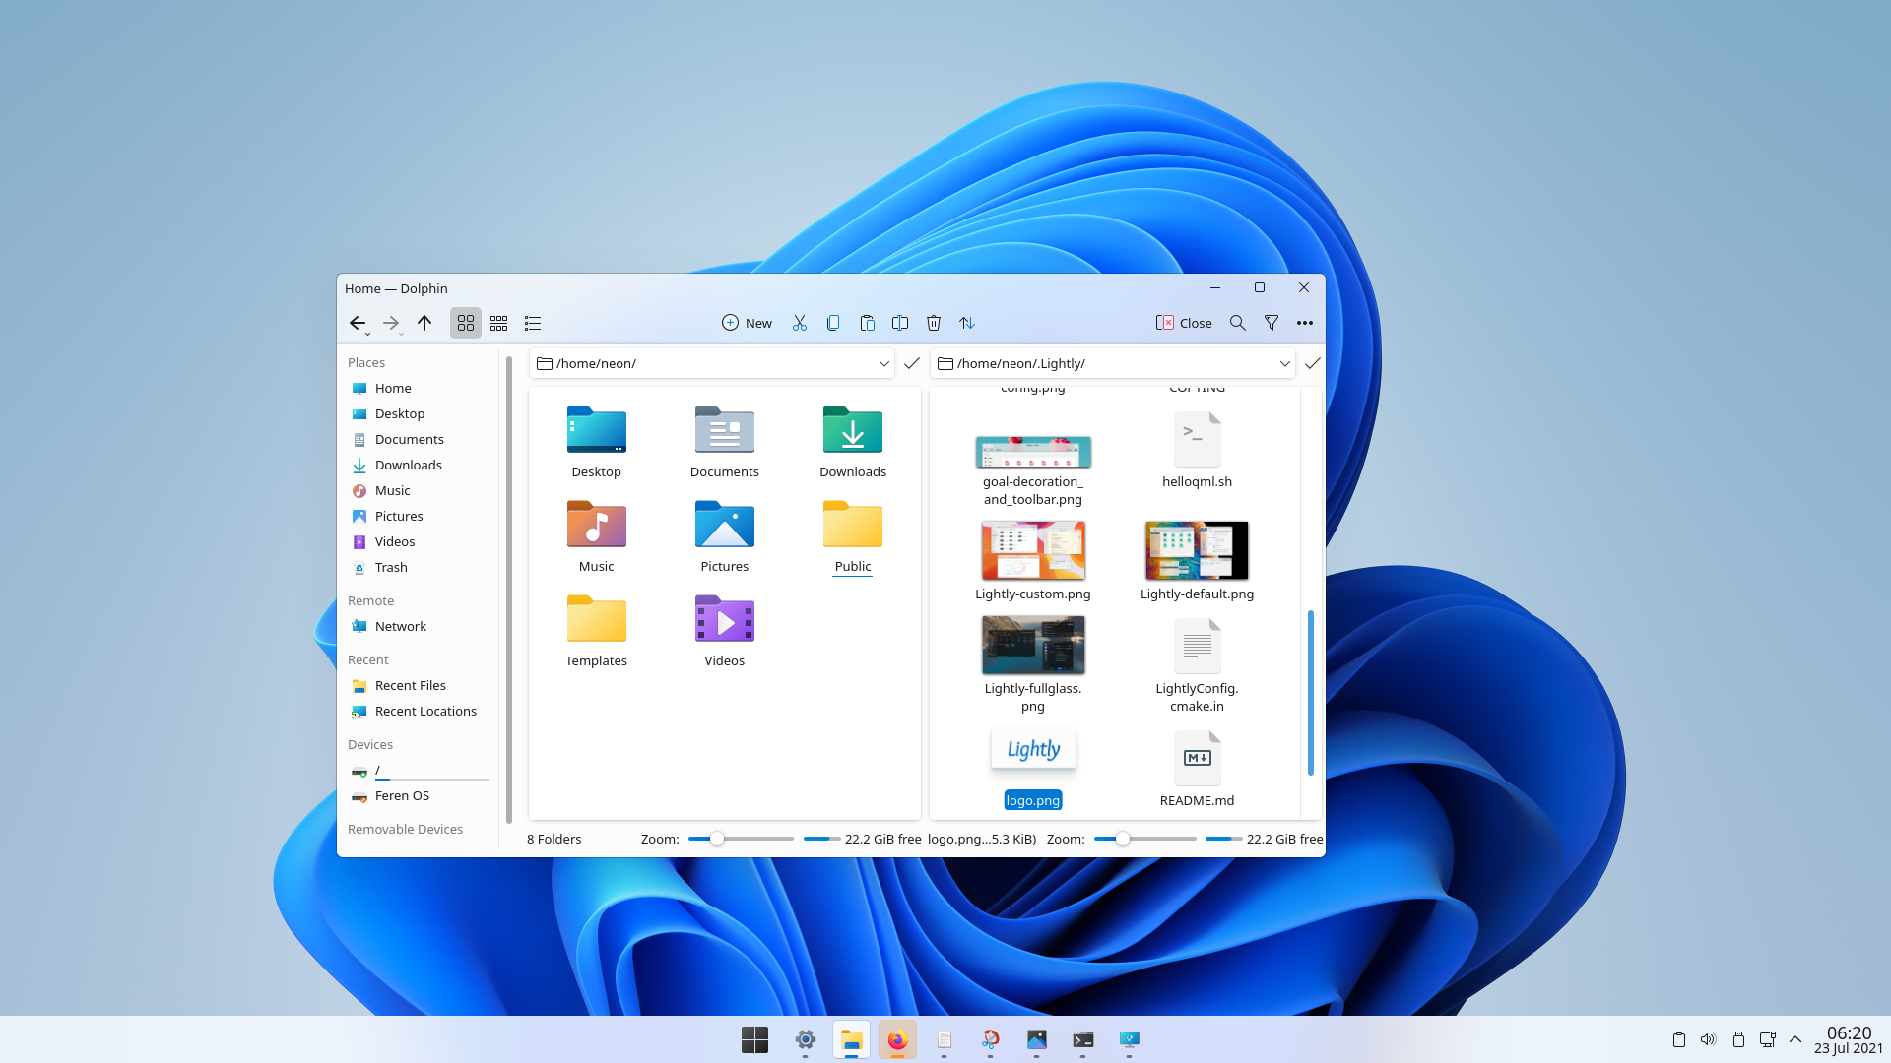
Task: Click the list view icon
Action: coord(533,323)
